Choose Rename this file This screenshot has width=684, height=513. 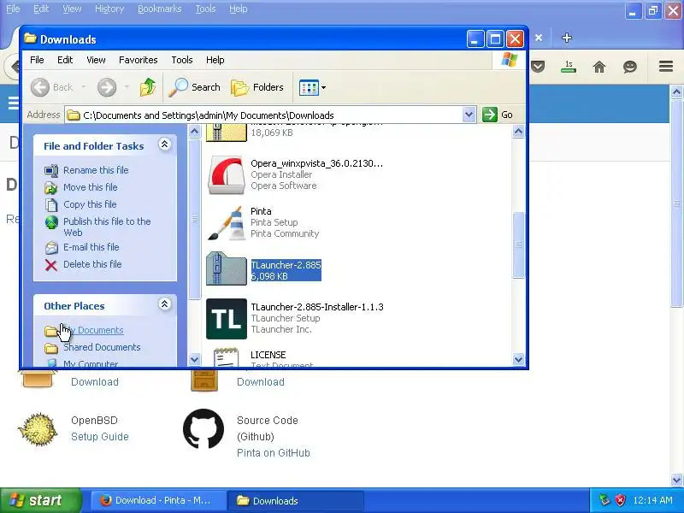(x=96, y=170)
